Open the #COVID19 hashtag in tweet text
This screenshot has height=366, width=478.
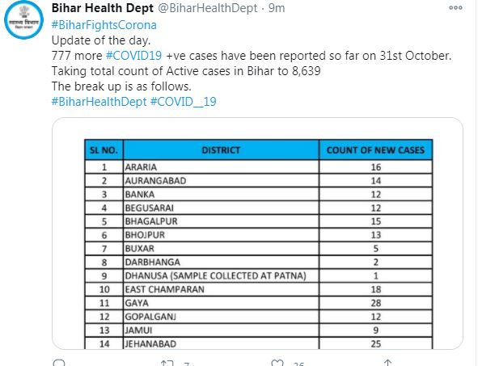(x=133, y=56)
